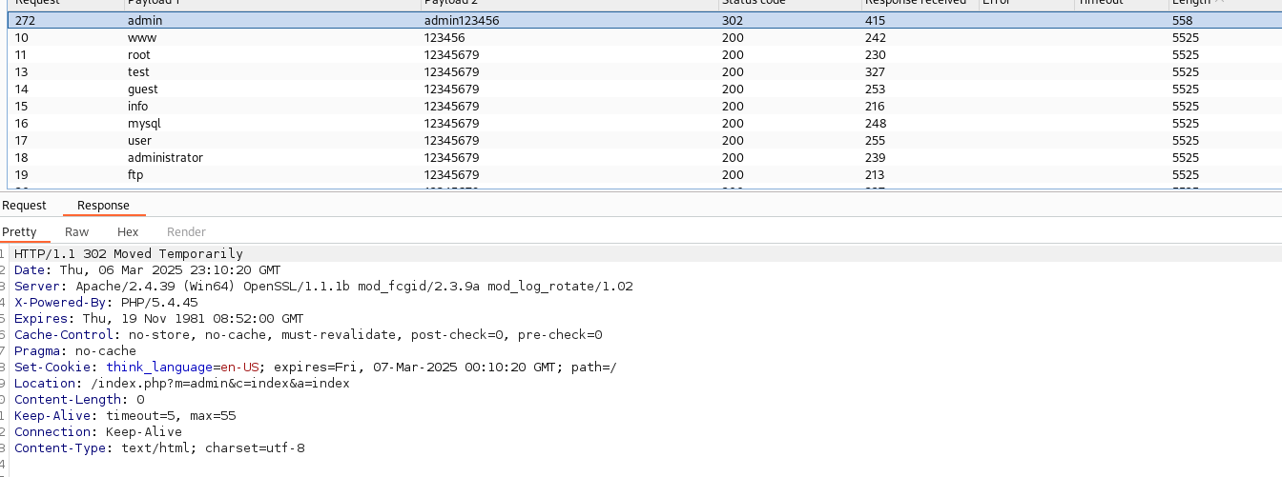
Task: Click the admin123456 password cell
Action: coord(461,21)
